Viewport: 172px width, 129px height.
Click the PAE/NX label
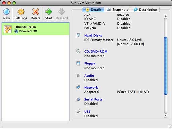[x=90, y=28]
